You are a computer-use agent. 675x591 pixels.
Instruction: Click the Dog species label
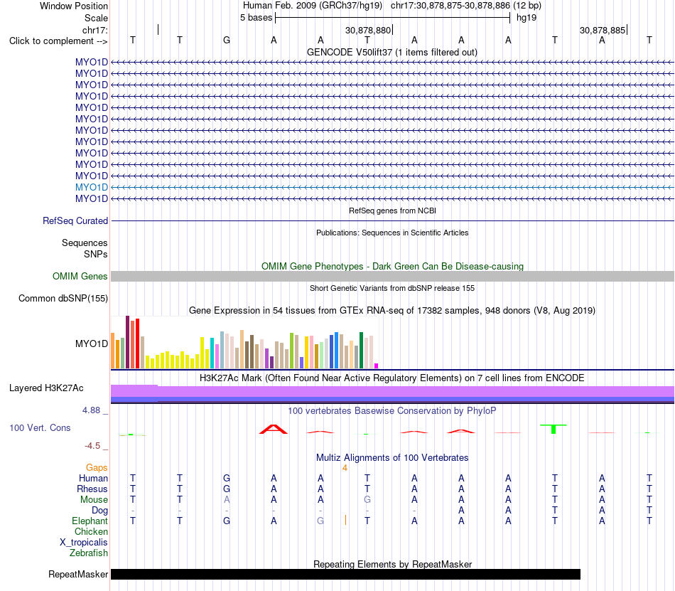tap(99, 511)
